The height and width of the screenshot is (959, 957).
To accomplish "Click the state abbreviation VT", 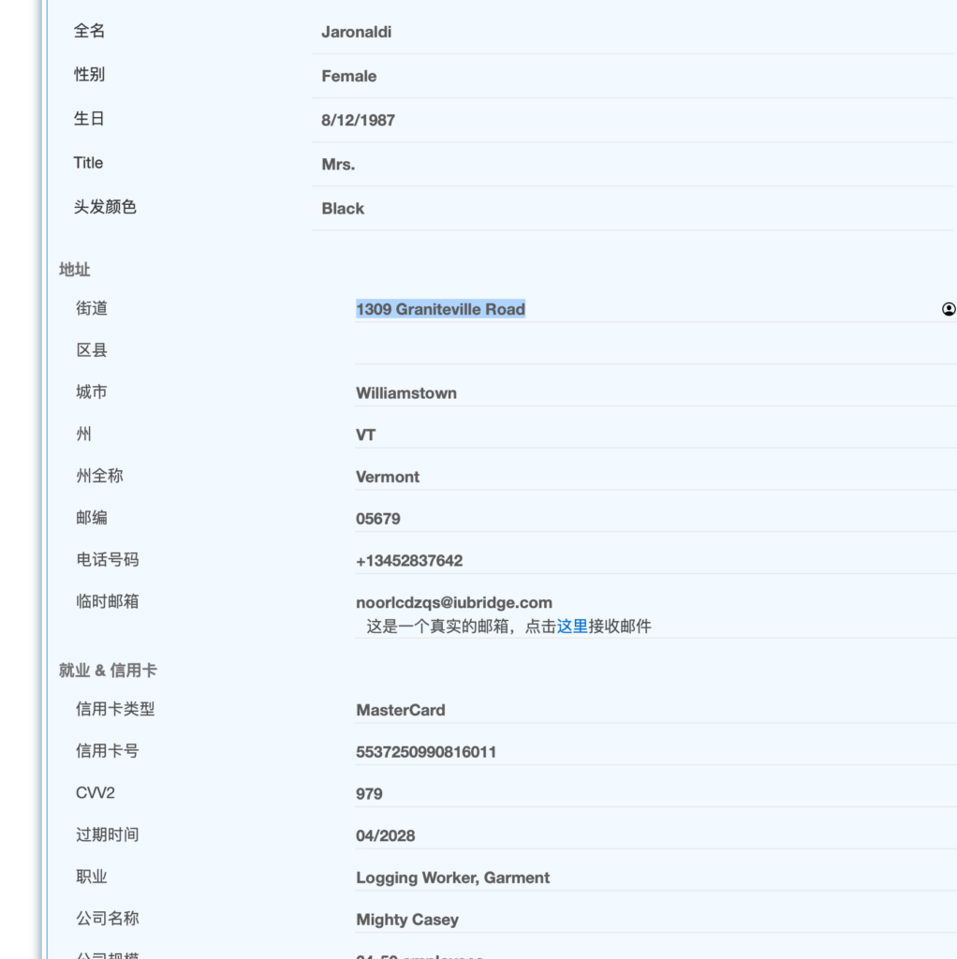I will (364, 435).
